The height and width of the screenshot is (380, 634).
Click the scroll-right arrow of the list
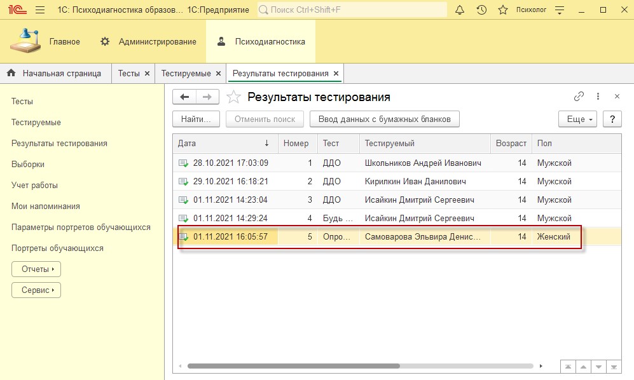point(541,366)
